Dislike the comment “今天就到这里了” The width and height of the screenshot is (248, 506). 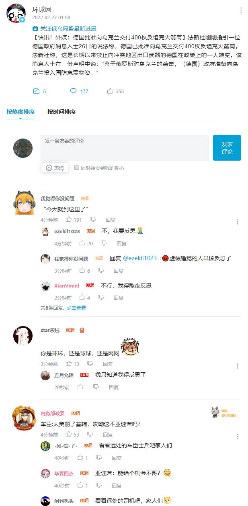tap(93, 220)
